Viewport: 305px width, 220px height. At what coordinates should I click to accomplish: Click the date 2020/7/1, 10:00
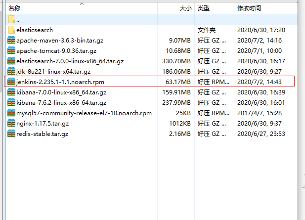(x=260, y=51)
